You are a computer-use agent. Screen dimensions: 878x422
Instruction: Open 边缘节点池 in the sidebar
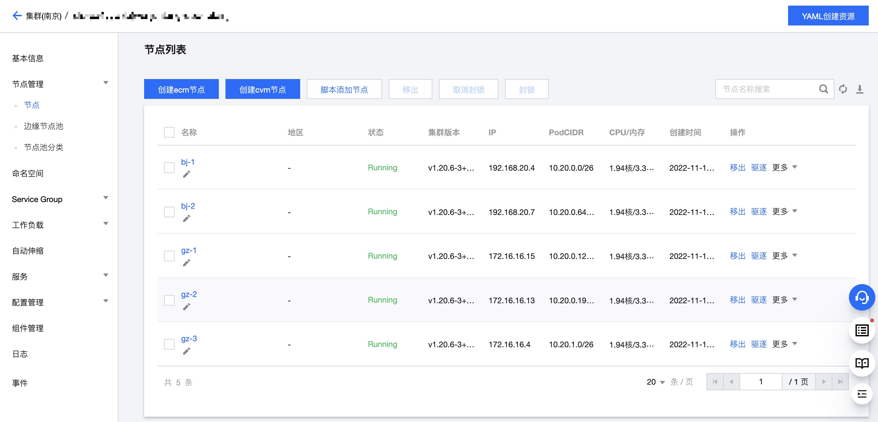click(x=44, y=126)
